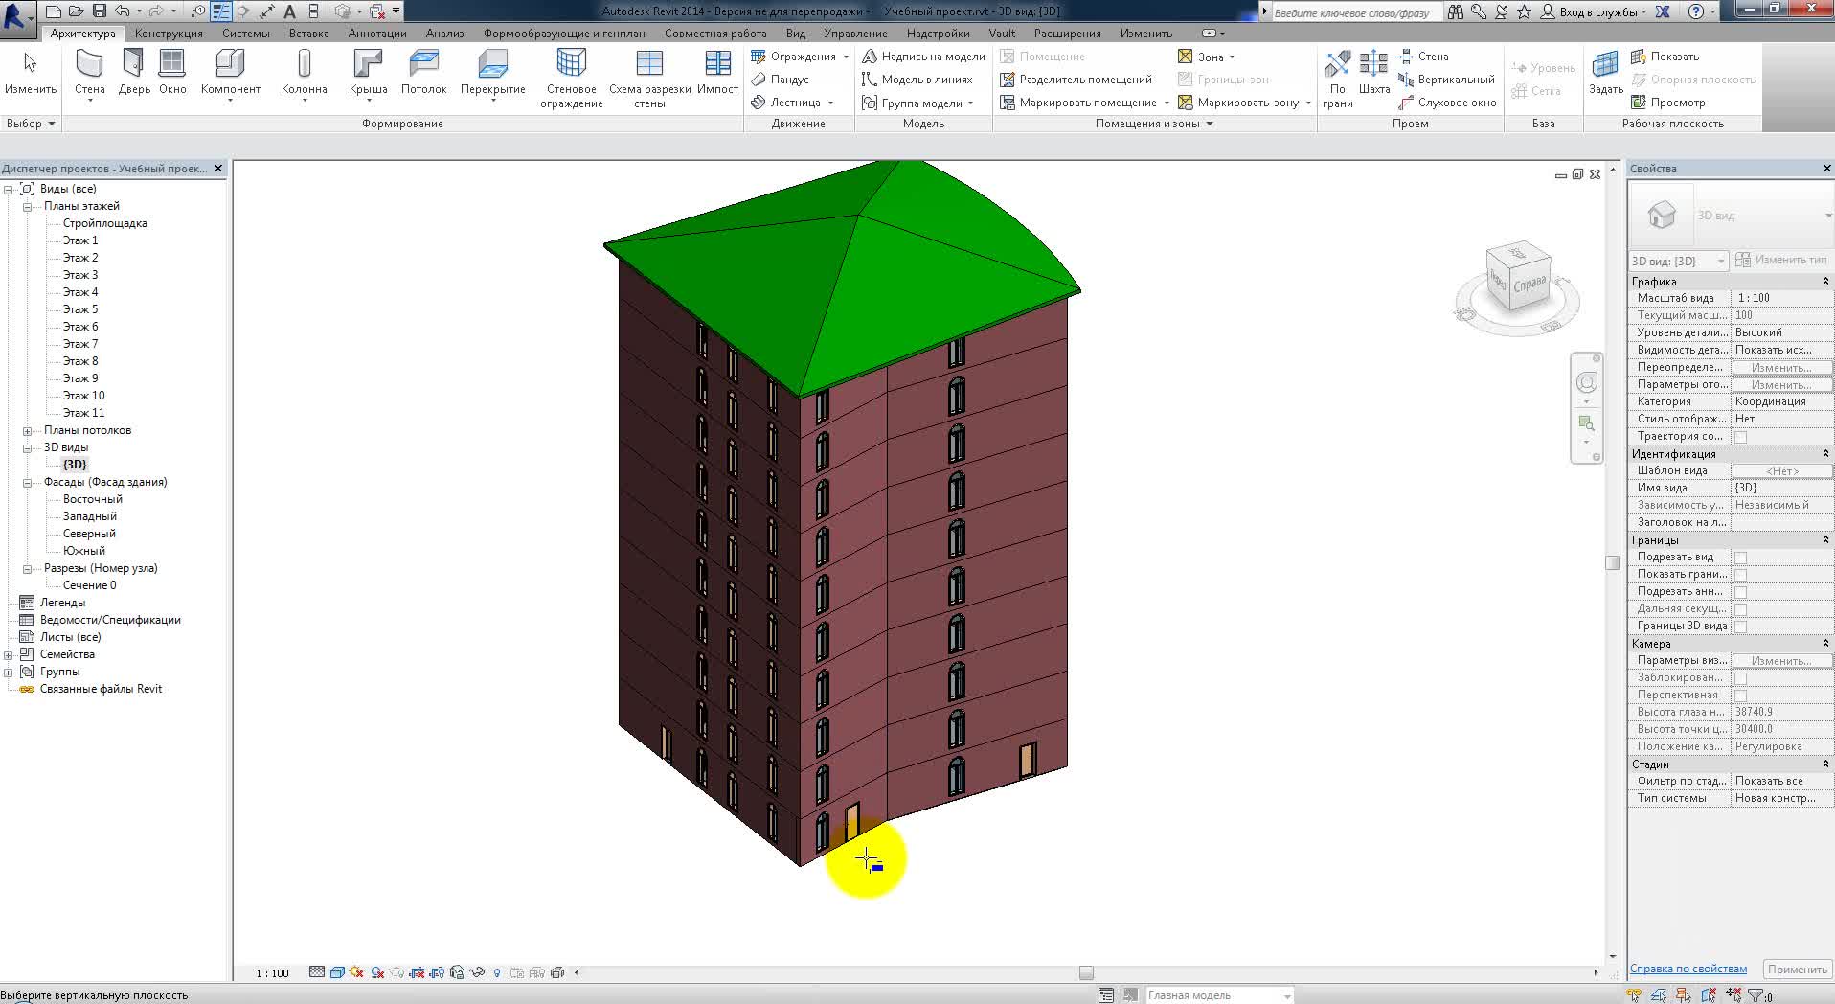Viewport: 1835px width, 1004px height.
Task: Open Этаж 5 floor plan
Action: 80,309
